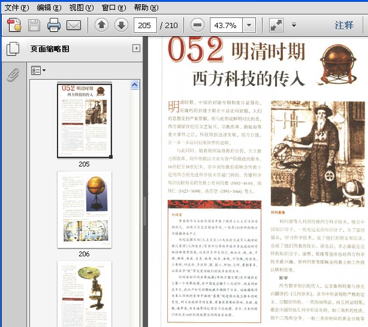Open the 帮助(H) menu
The image size is (368, 327).
pos(146,8)
